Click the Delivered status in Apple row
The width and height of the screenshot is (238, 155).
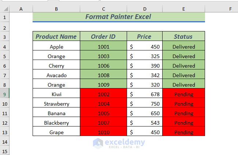183,47
